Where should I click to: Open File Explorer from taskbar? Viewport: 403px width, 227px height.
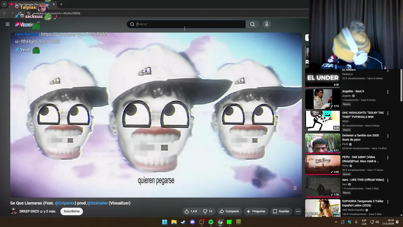coord(174,222)
